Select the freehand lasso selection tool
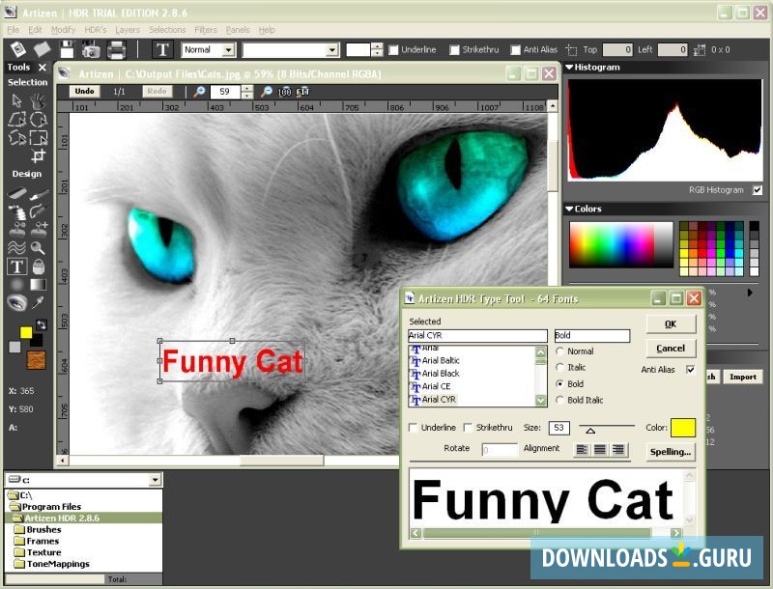Screen dimensions: 773x589 coord(16,137)
